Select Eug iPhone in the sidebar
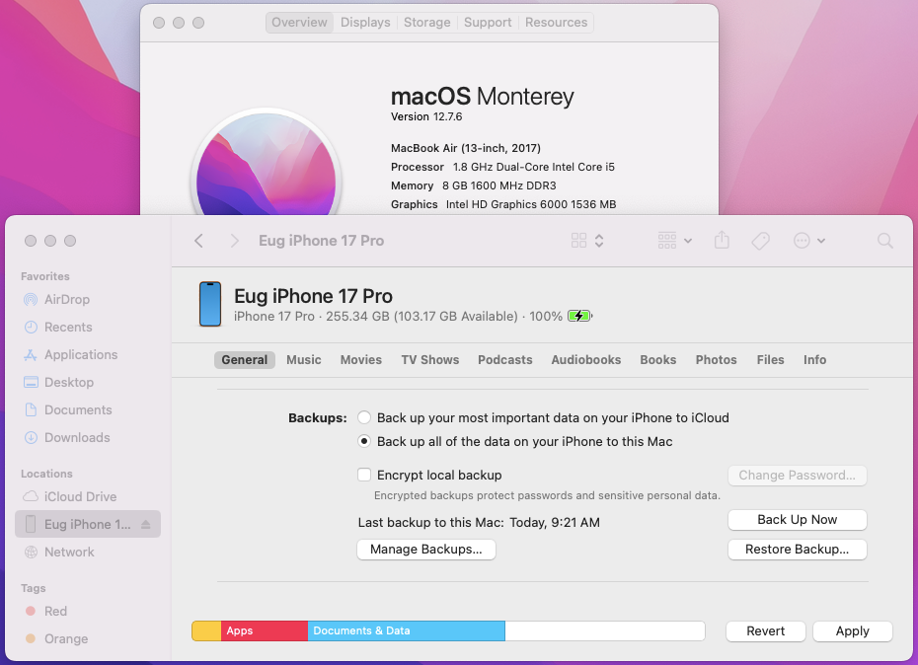The image size is (918, 665). [x=88, y=524]
